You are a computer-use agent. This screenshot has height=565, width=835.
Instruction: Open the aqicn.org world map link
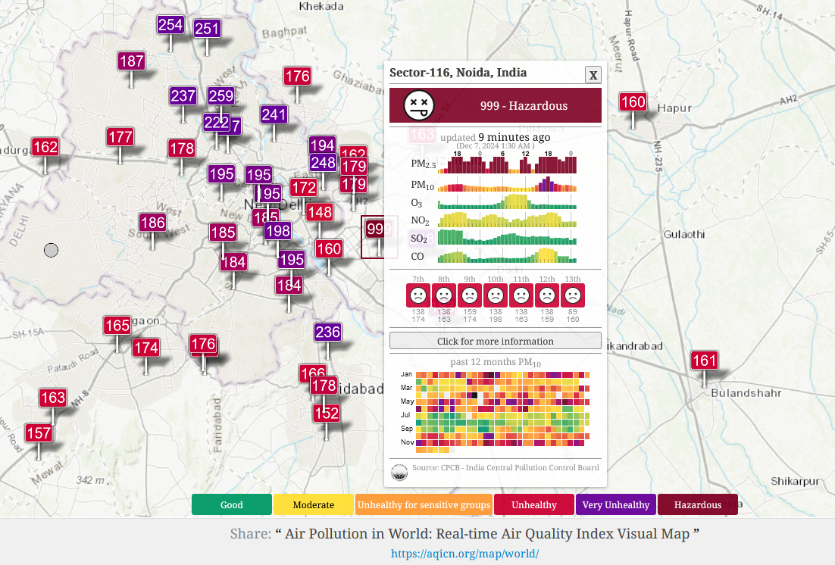[465, 554]
